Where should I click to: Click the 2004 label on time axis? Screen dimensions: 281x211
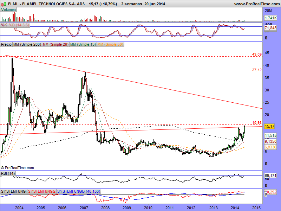(x=19, y=208)
